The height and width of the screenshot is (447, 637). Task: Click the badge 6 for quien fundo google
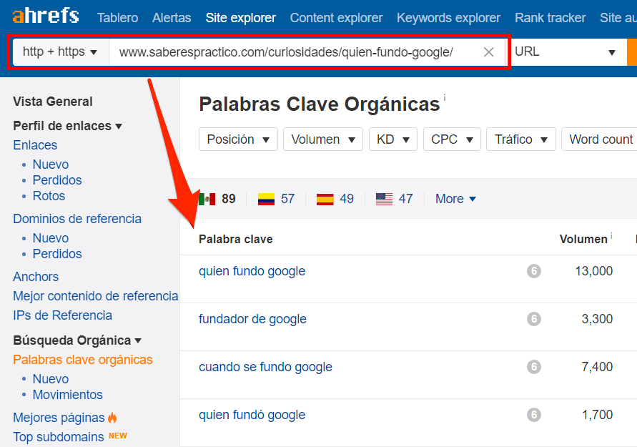534,271
